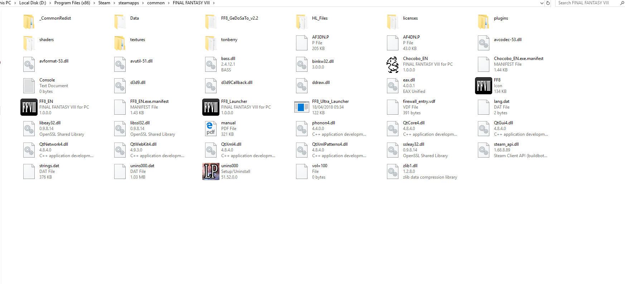This screenshot has height=284, width=625.
Task: Select the Chocobo_EN application icon
Action: 393,64
